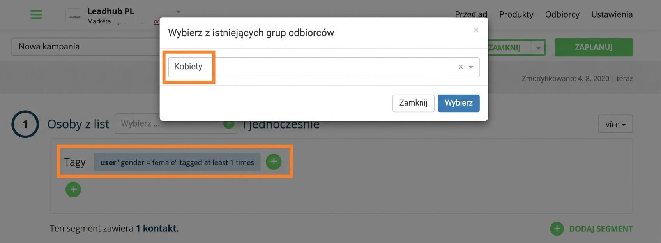
Task: Expand the Leadhub PL account dropdown
Action: [x=179, y=12]
